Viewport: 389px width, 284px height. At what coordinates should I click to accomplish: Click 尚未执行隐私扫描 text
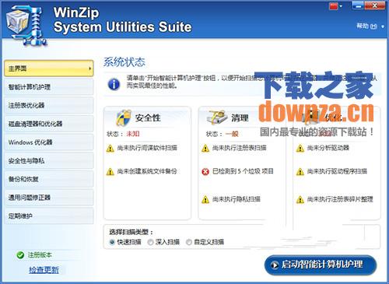click(237, 199)
